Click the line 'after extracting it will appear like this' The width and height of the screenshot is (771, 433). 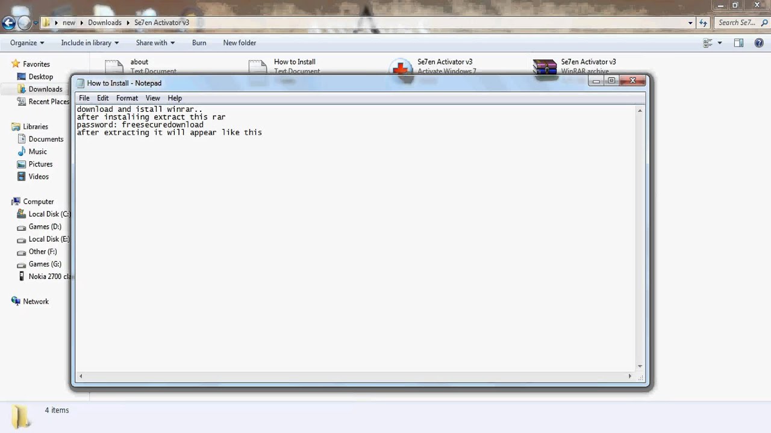coord(169,133)
